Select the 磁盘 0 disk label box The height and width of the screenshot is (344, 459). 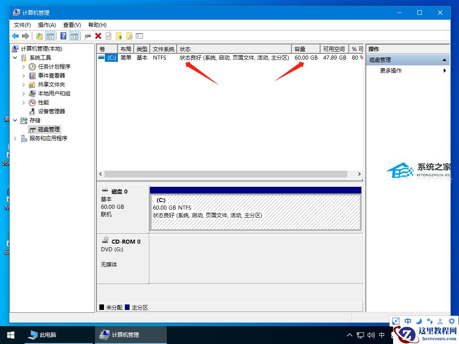coord(123,208)
